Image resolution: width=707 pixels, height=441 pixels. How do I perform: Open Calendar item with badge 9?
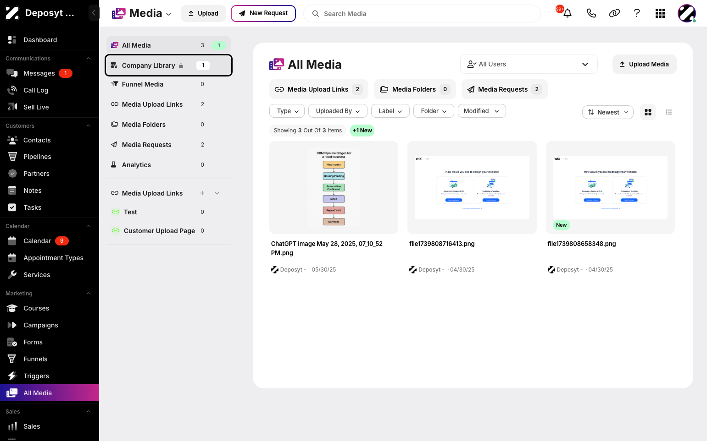[x=50, y=241]
